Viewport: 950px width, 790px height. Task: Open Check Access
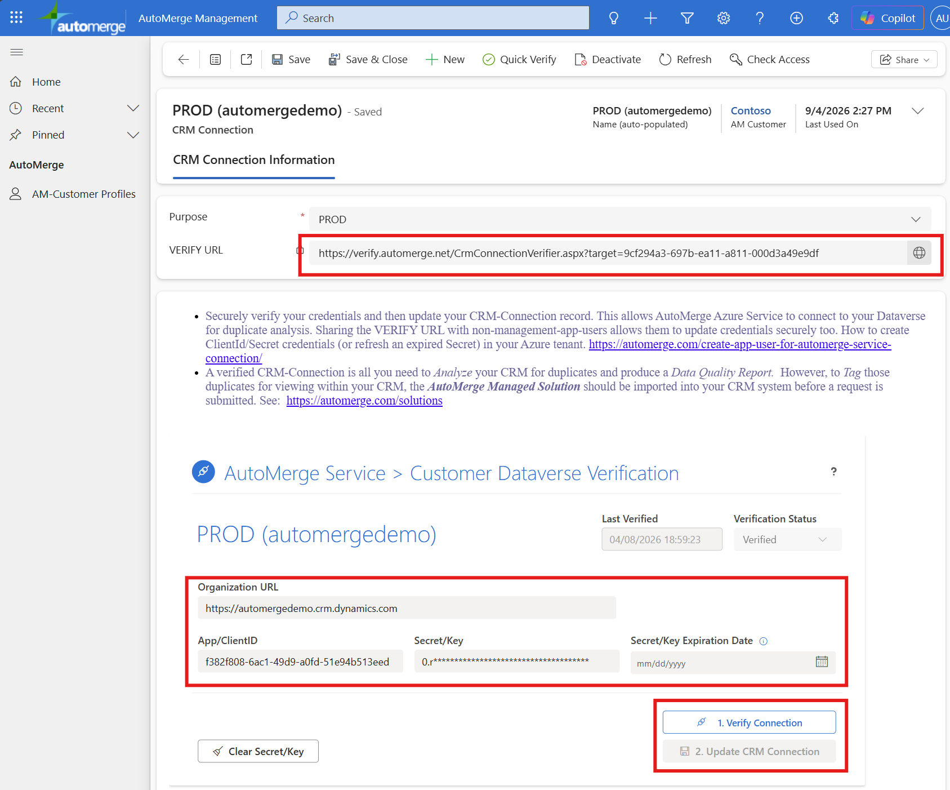coord(770,60)
